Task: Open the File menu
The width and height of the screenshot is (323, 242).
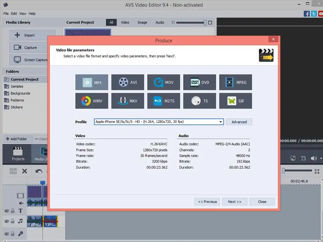Action: tap(6, 14)
